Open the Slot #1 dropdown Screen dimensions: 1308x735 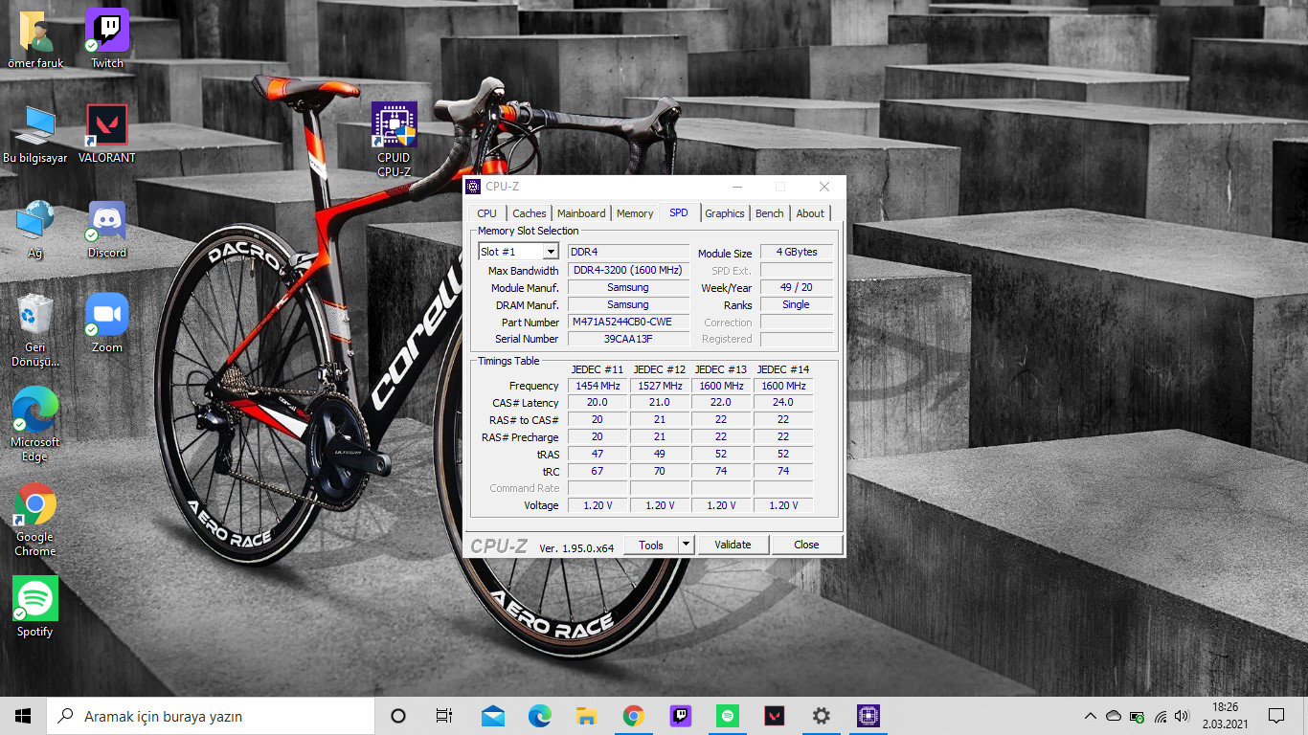[518, 252]
